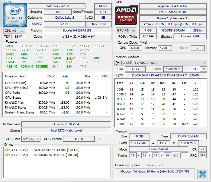Click GPU clock value 608.0
Image resolution: width=211 pixels, height=182 pixels.
pos(135,48)
